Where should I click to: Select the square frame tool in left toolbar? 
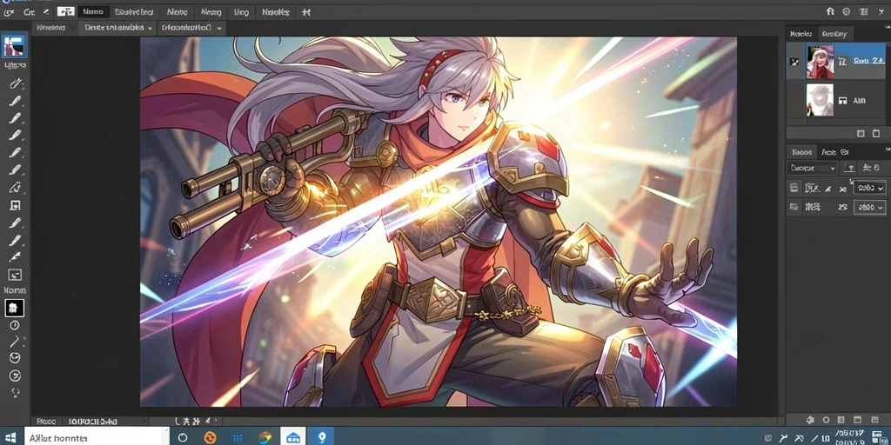point(15,205)
